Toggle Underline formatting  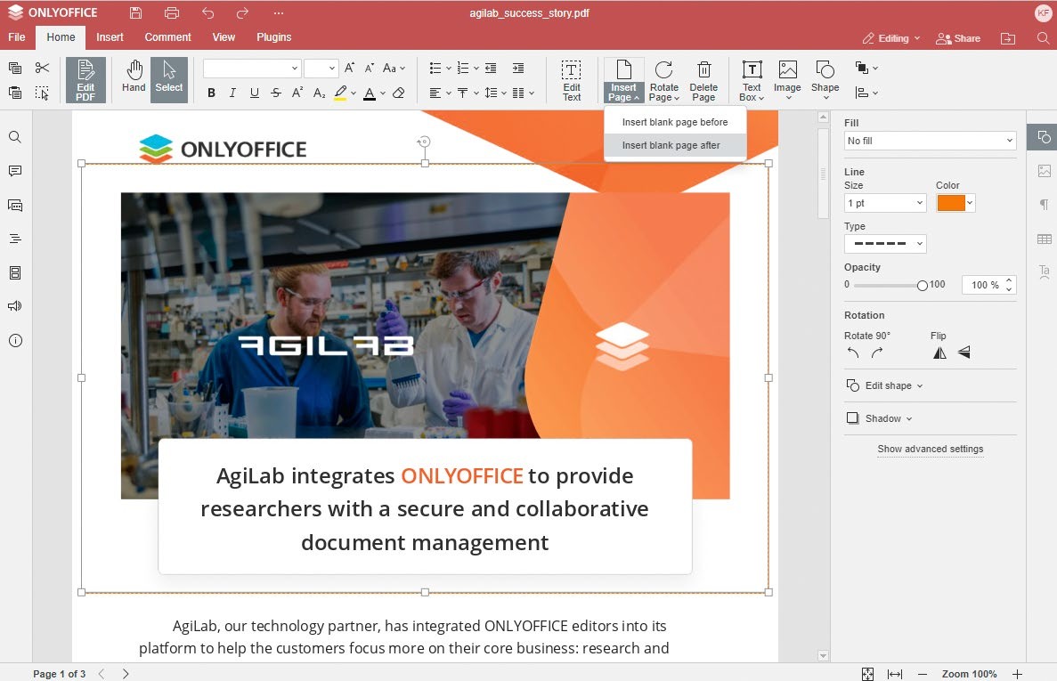254,93
